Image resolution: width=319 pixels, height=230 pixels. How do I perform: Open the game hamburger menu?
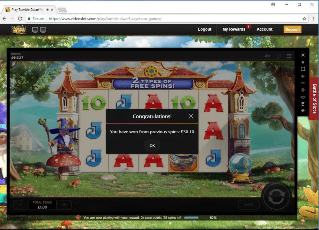(289, 56)
